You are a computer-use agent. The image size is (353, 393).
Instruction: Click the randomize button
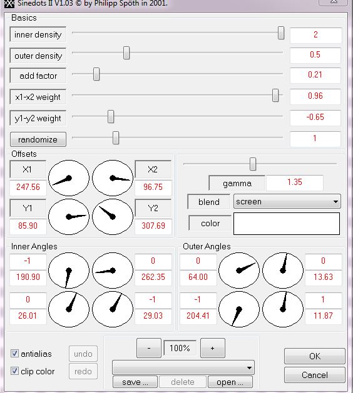(x=38, y=139)
